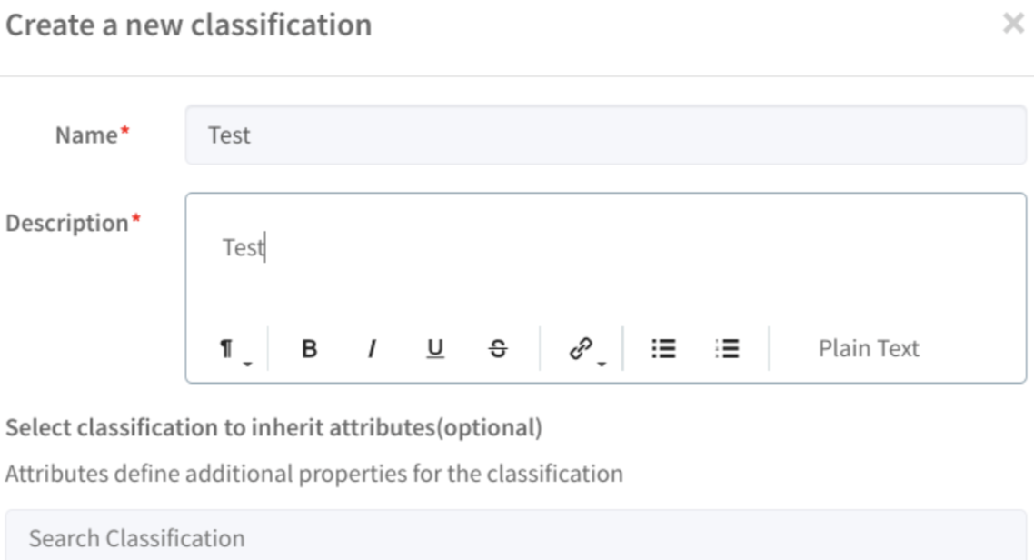Click the paragraph pilcrow icon
The width and height of the screenshot is (1034, 560).
pyautogui.click(x=226, y=349)
